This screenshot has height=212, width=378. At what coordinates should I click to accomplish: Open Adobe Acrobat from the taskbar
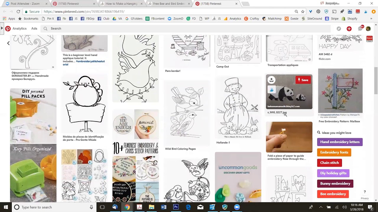(139, 207)
